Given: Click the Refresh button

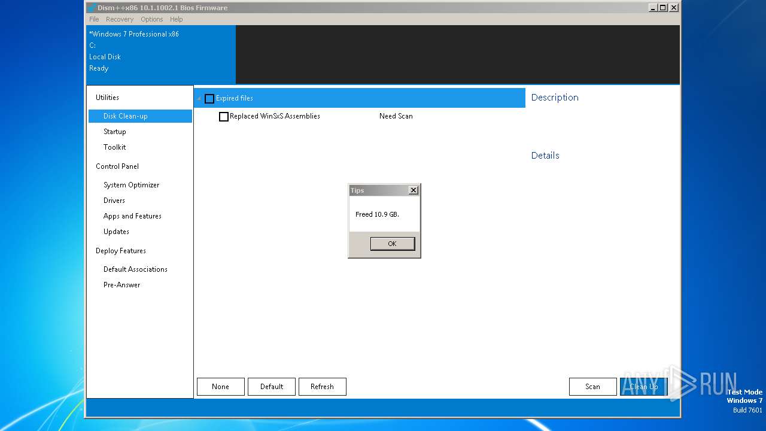Looking at the screenshot, I should [322, 387].
